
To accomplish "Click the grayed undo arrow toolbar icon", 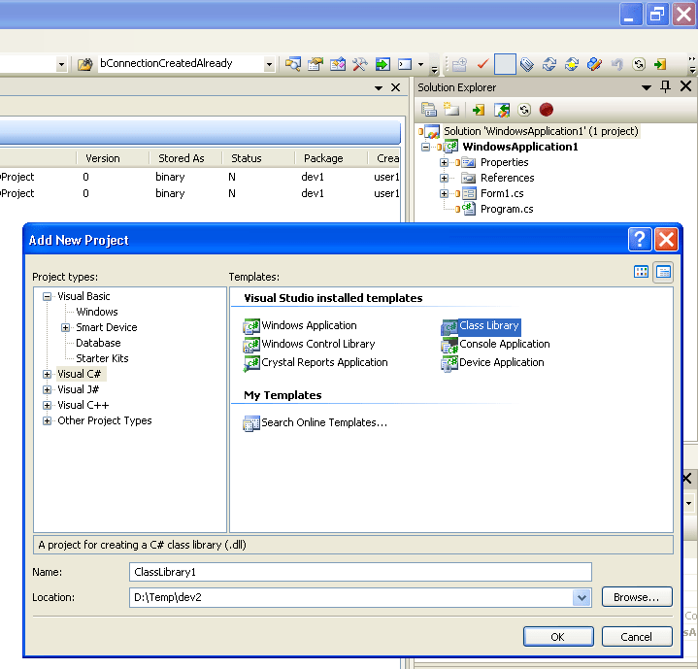I will click(617, 64).
